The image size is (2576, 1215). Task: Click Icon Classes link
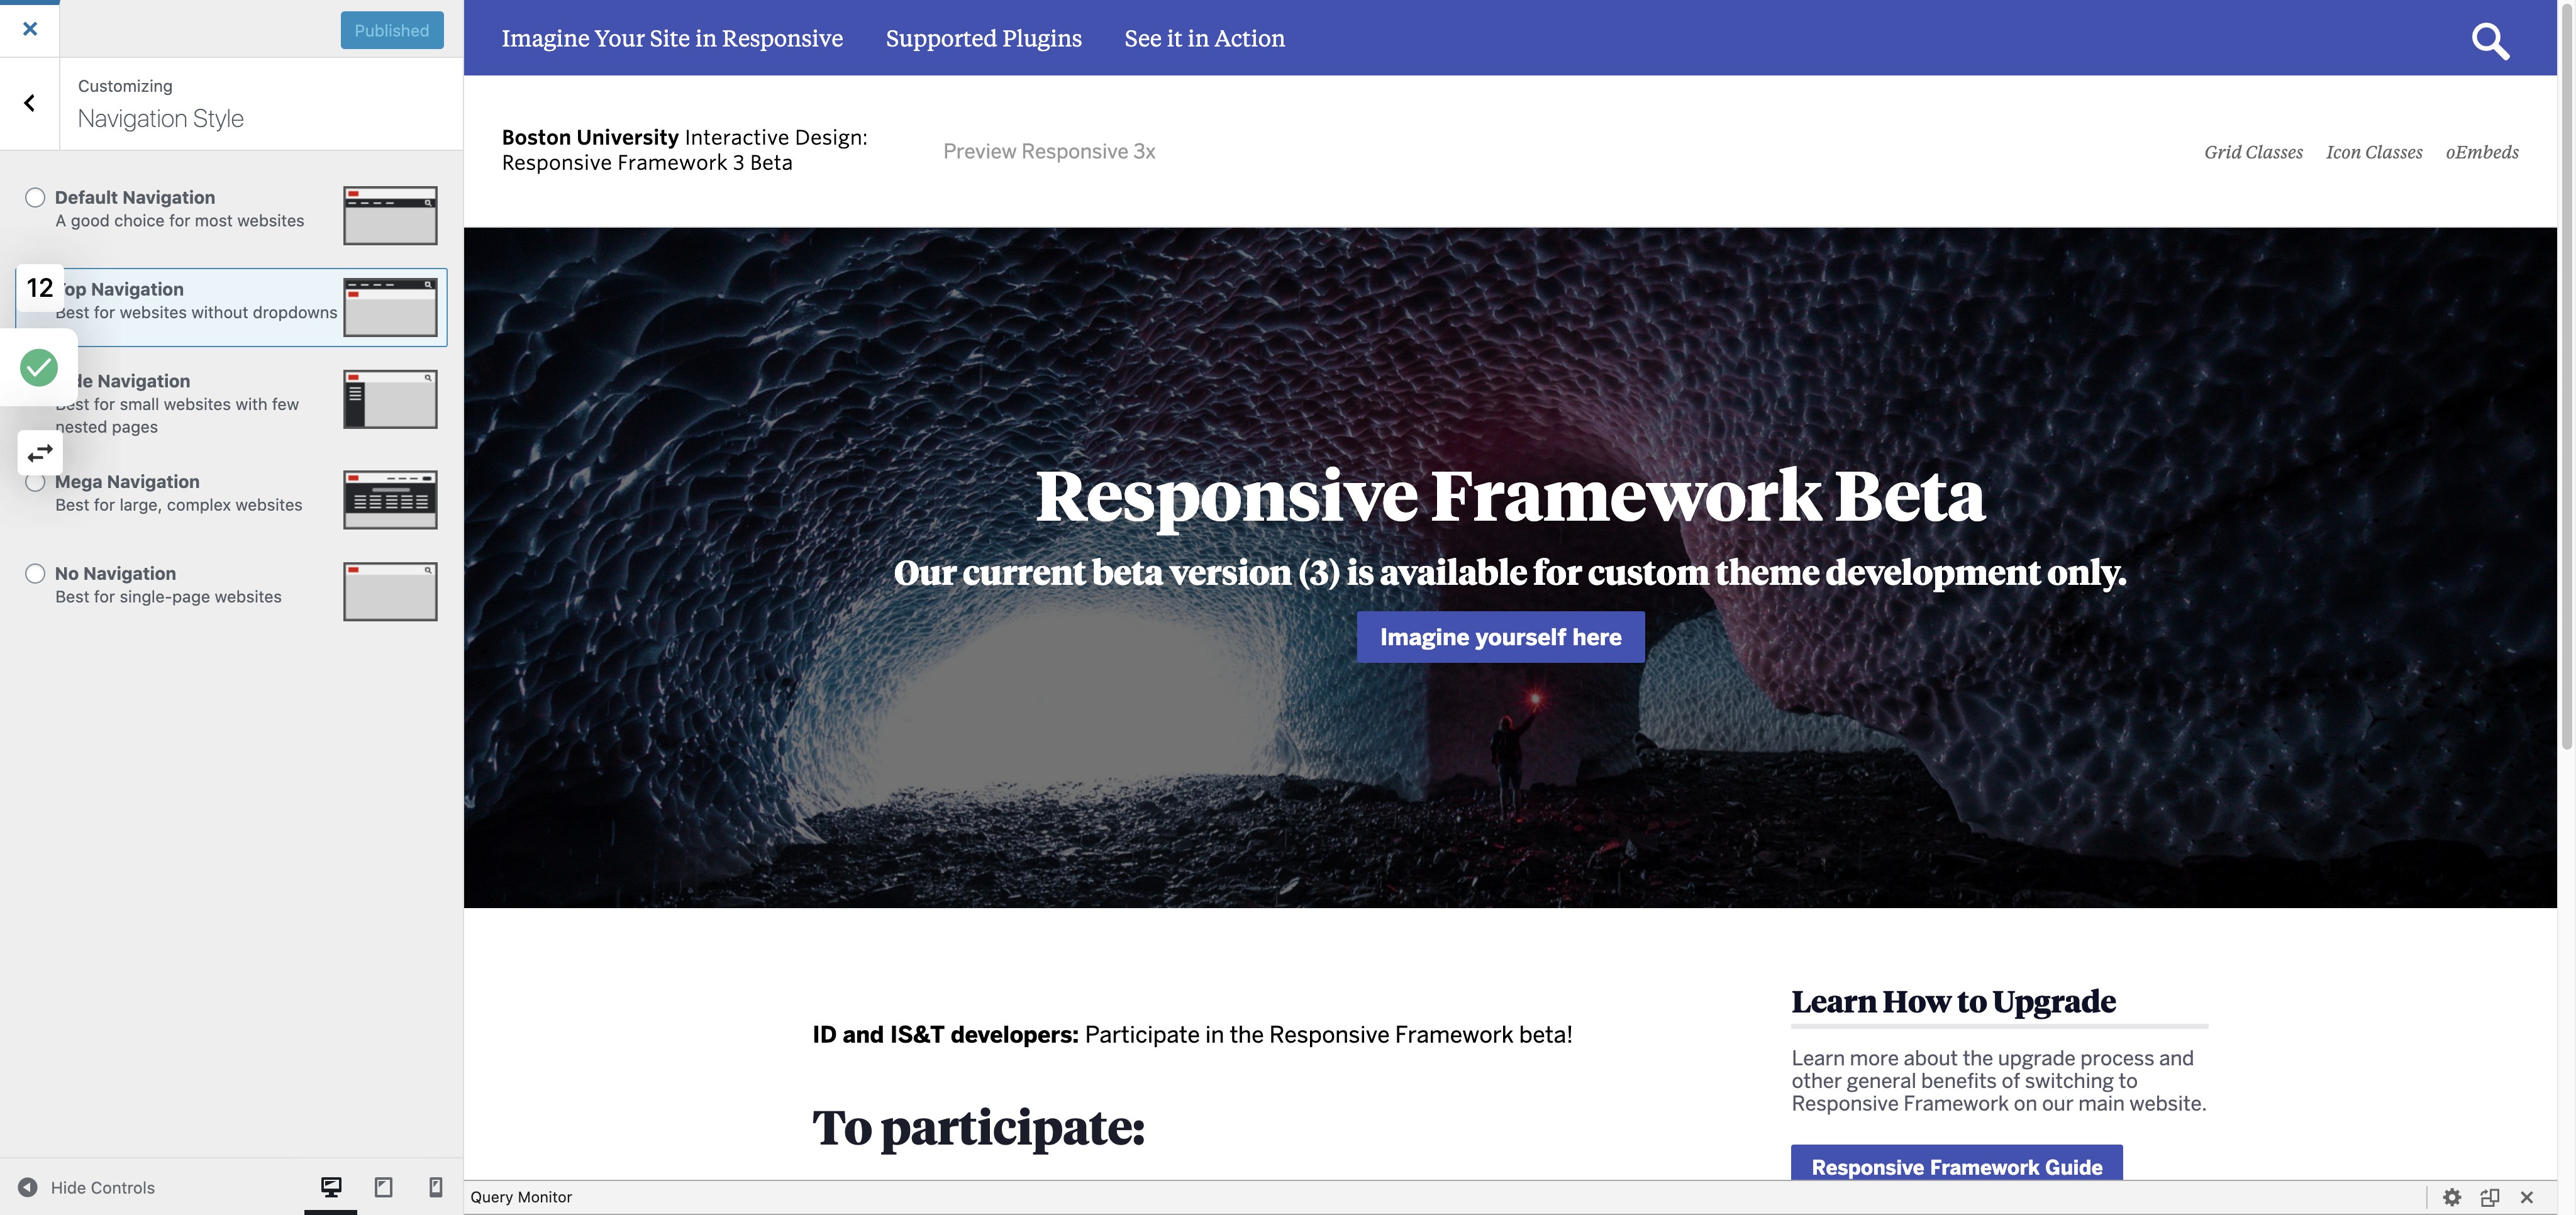(2374, 152)
